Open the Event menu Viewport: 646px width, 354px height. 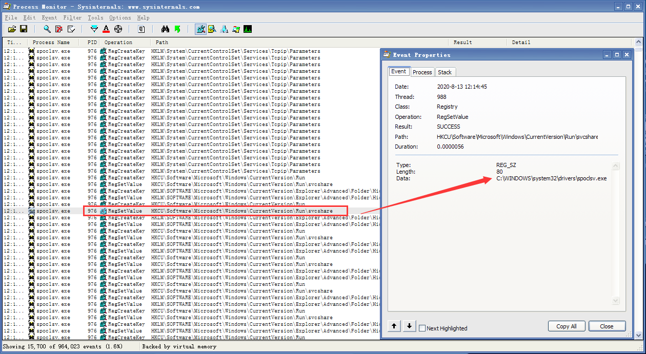[x=49, y=17]
